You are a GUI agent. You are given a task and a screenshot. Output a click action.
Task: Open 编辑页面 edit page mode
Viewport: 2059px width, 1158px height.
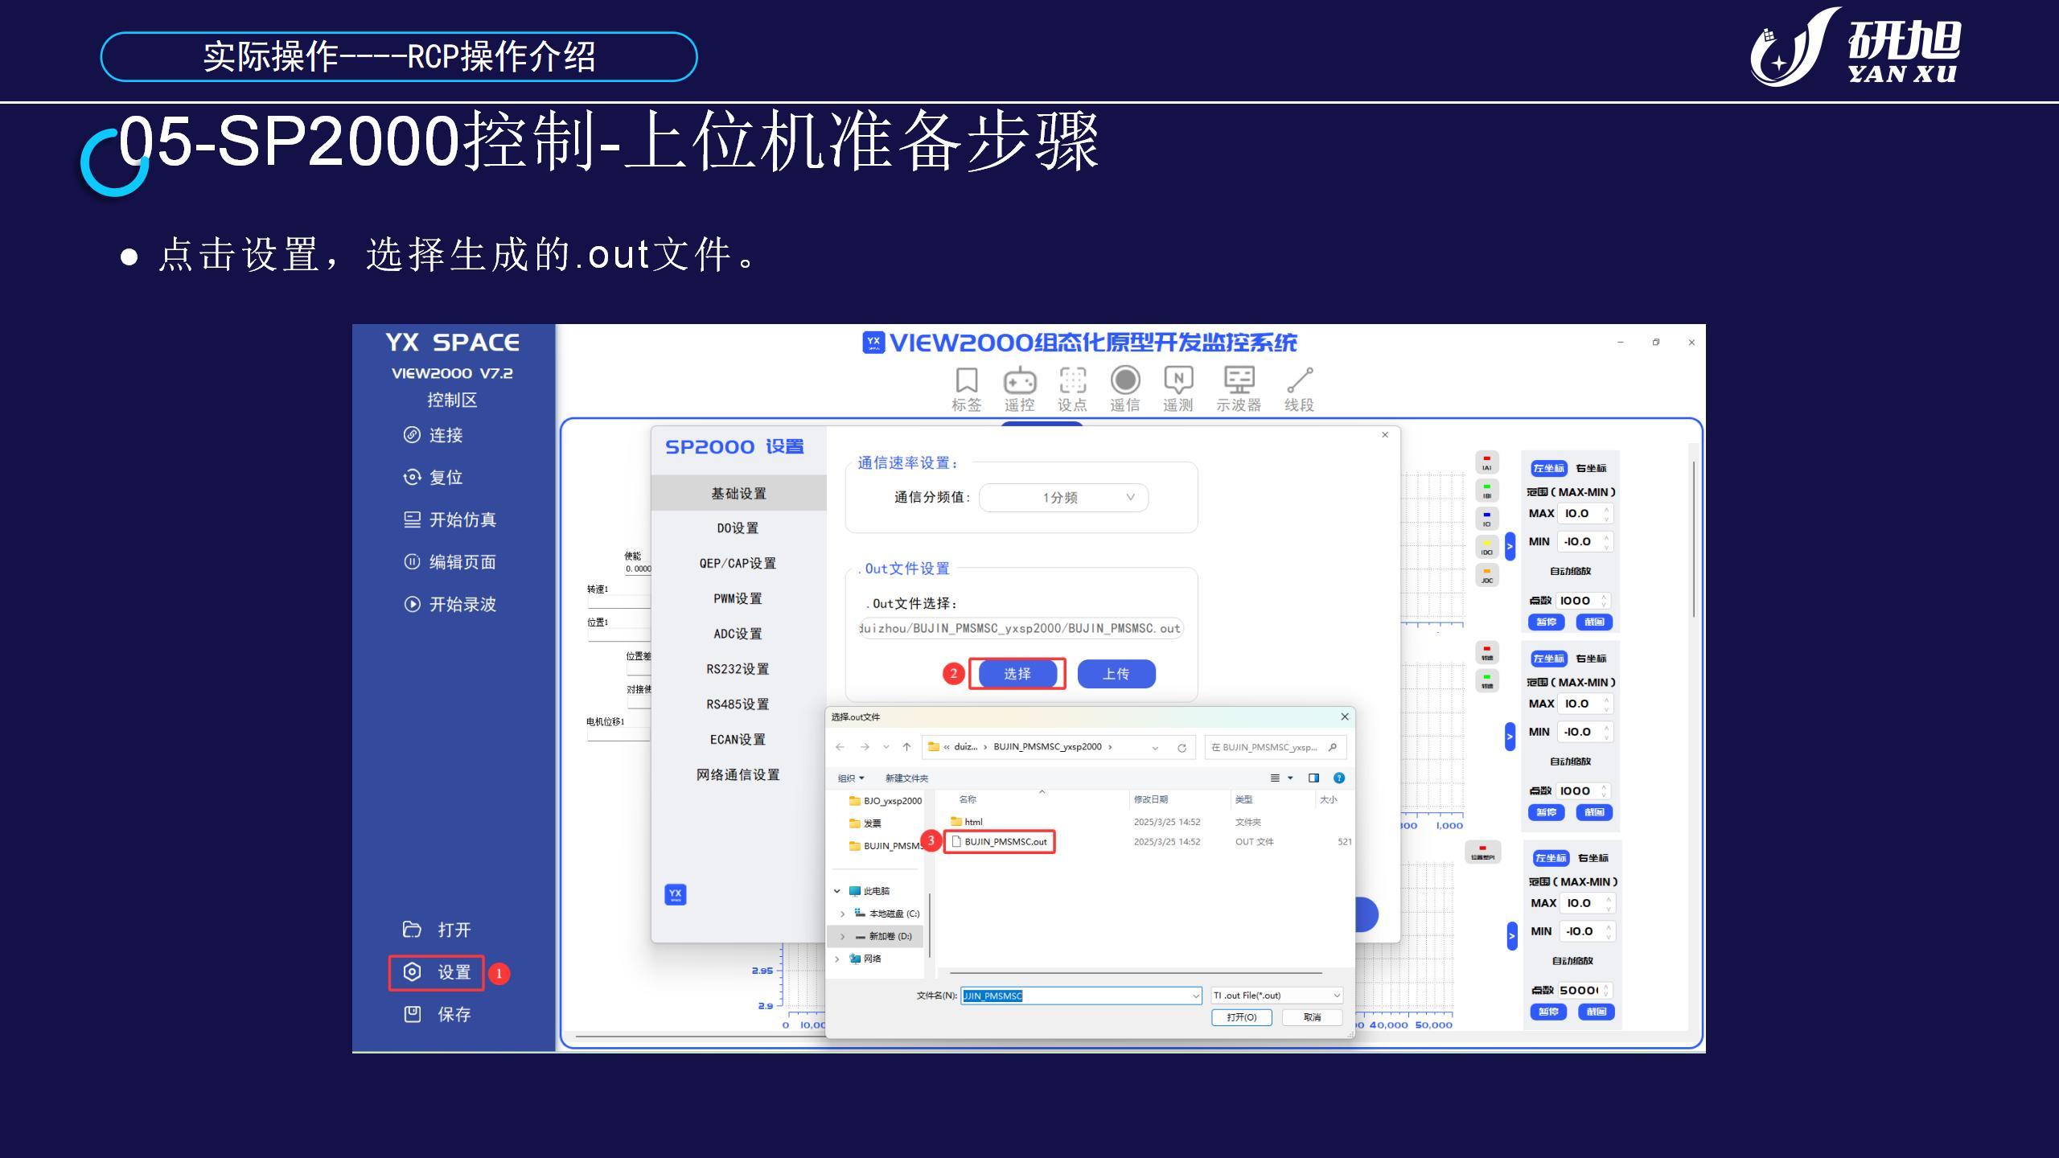[450, 561]
